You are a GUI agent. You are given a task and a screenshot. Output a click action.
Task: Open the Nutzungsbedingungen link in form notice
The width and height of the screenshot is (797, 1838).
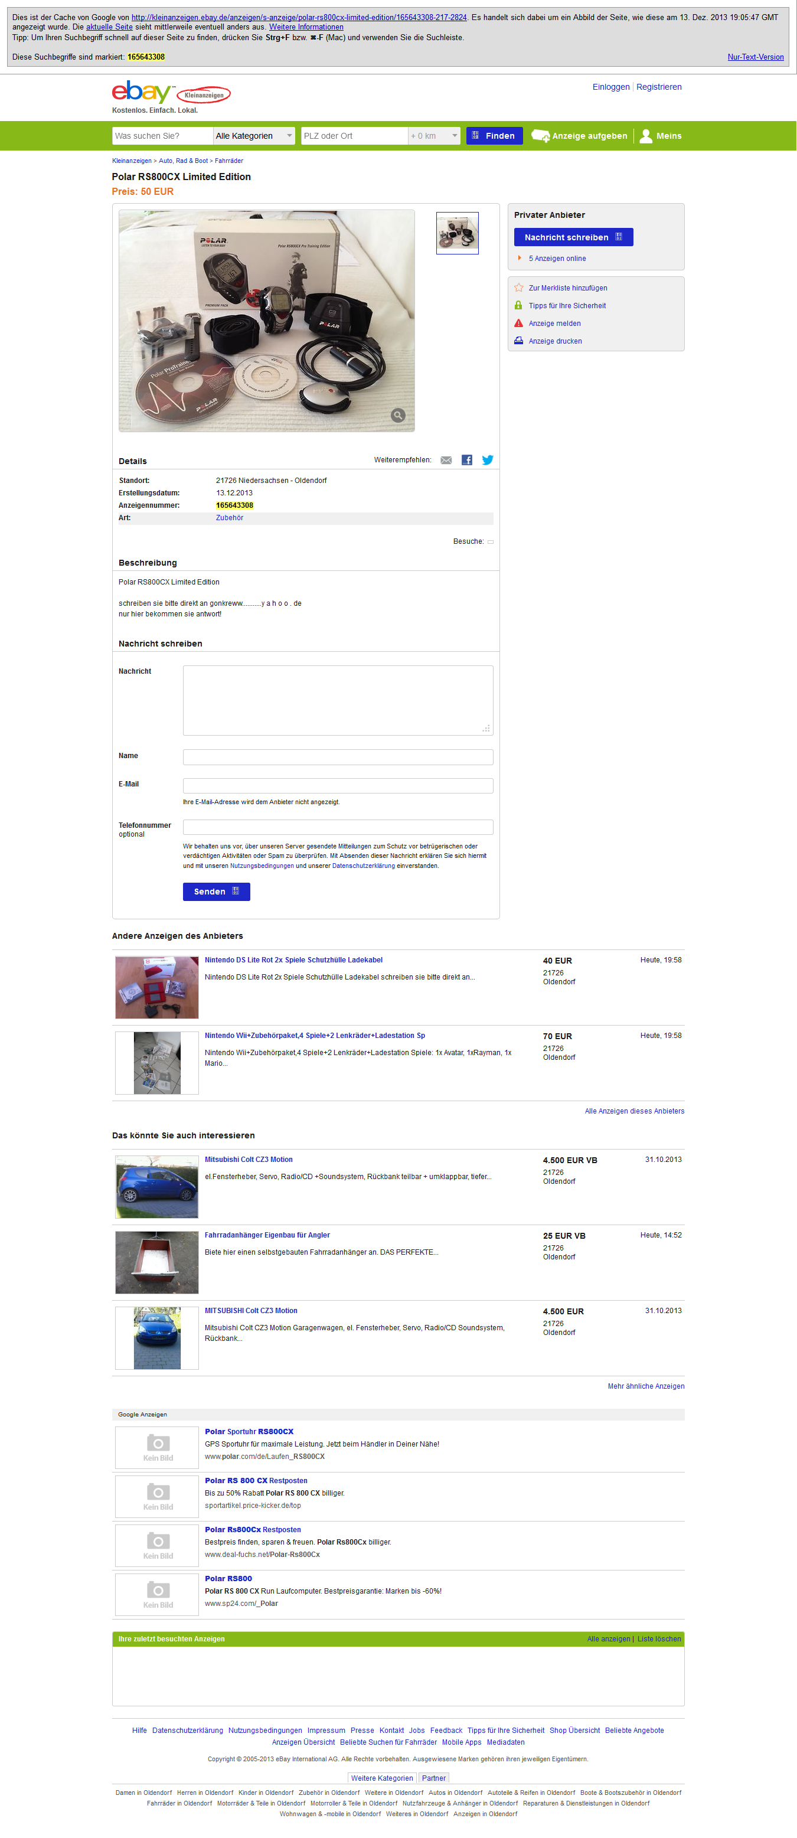pyautogui.click(x=262, y=866)
